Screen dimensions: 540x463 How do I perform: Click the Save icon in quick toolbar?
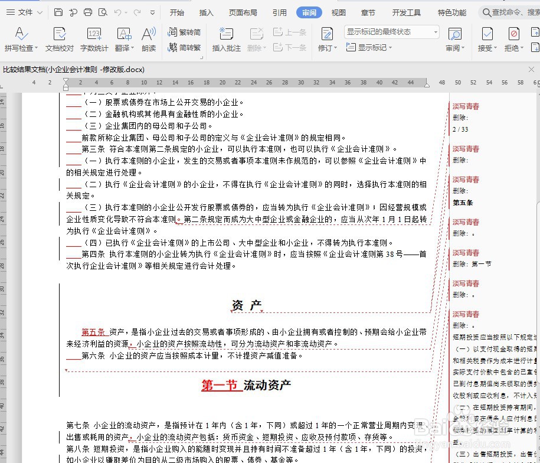[x=58, y=12]
